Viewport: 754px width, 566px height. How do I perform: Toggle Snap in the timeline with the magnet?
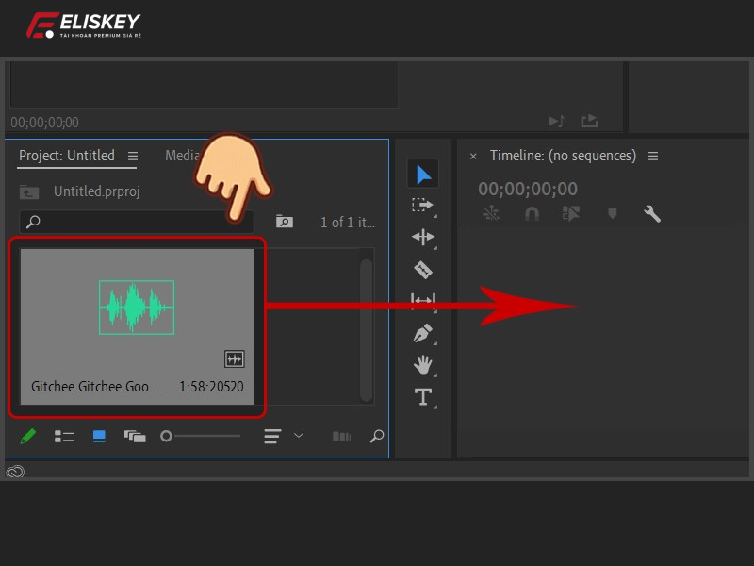click(531, 213)
